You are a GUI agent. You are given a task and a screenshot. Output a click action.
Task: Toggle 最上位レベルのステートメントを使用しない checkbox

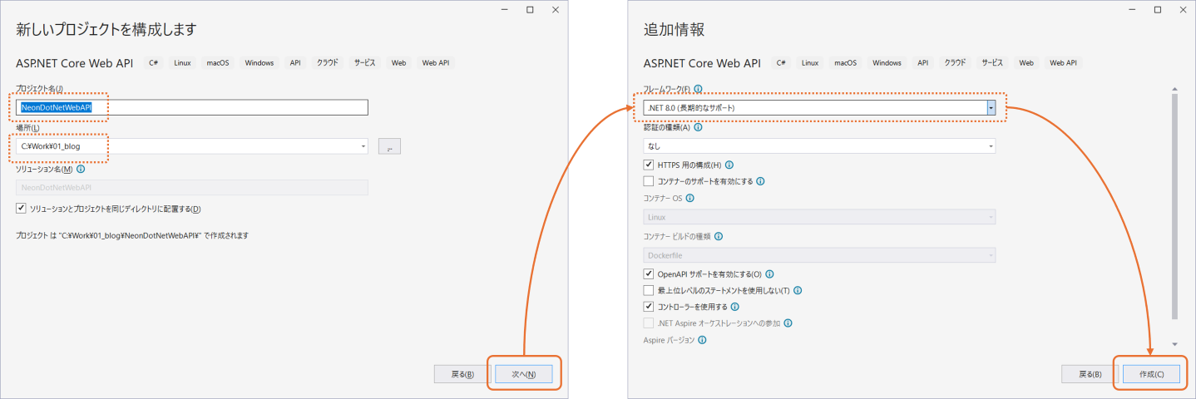pos(649,290)
